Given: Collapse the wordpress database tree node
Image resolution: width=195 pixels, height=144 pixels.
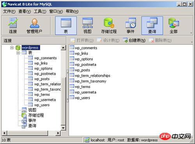Looking at the screenshot, I should click(x=12, y=48).
